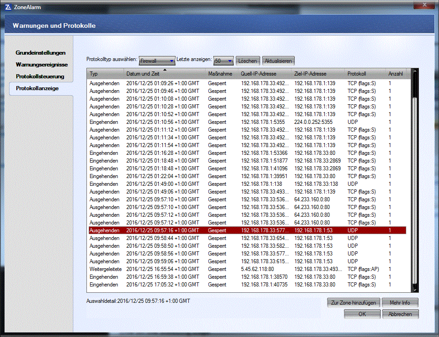The height and width of the screenshot is (337, 439).
Task: Sort by the Protokoll column header
Action: coord(365,74)
